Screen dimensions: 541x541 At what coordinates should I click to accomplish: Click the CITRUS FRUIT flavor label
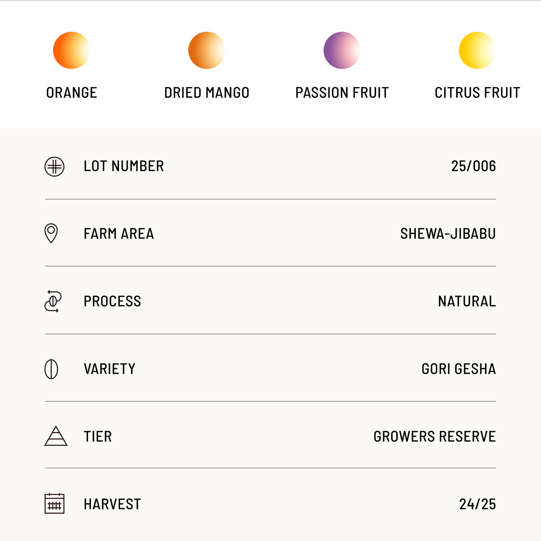tap(477, 93)
